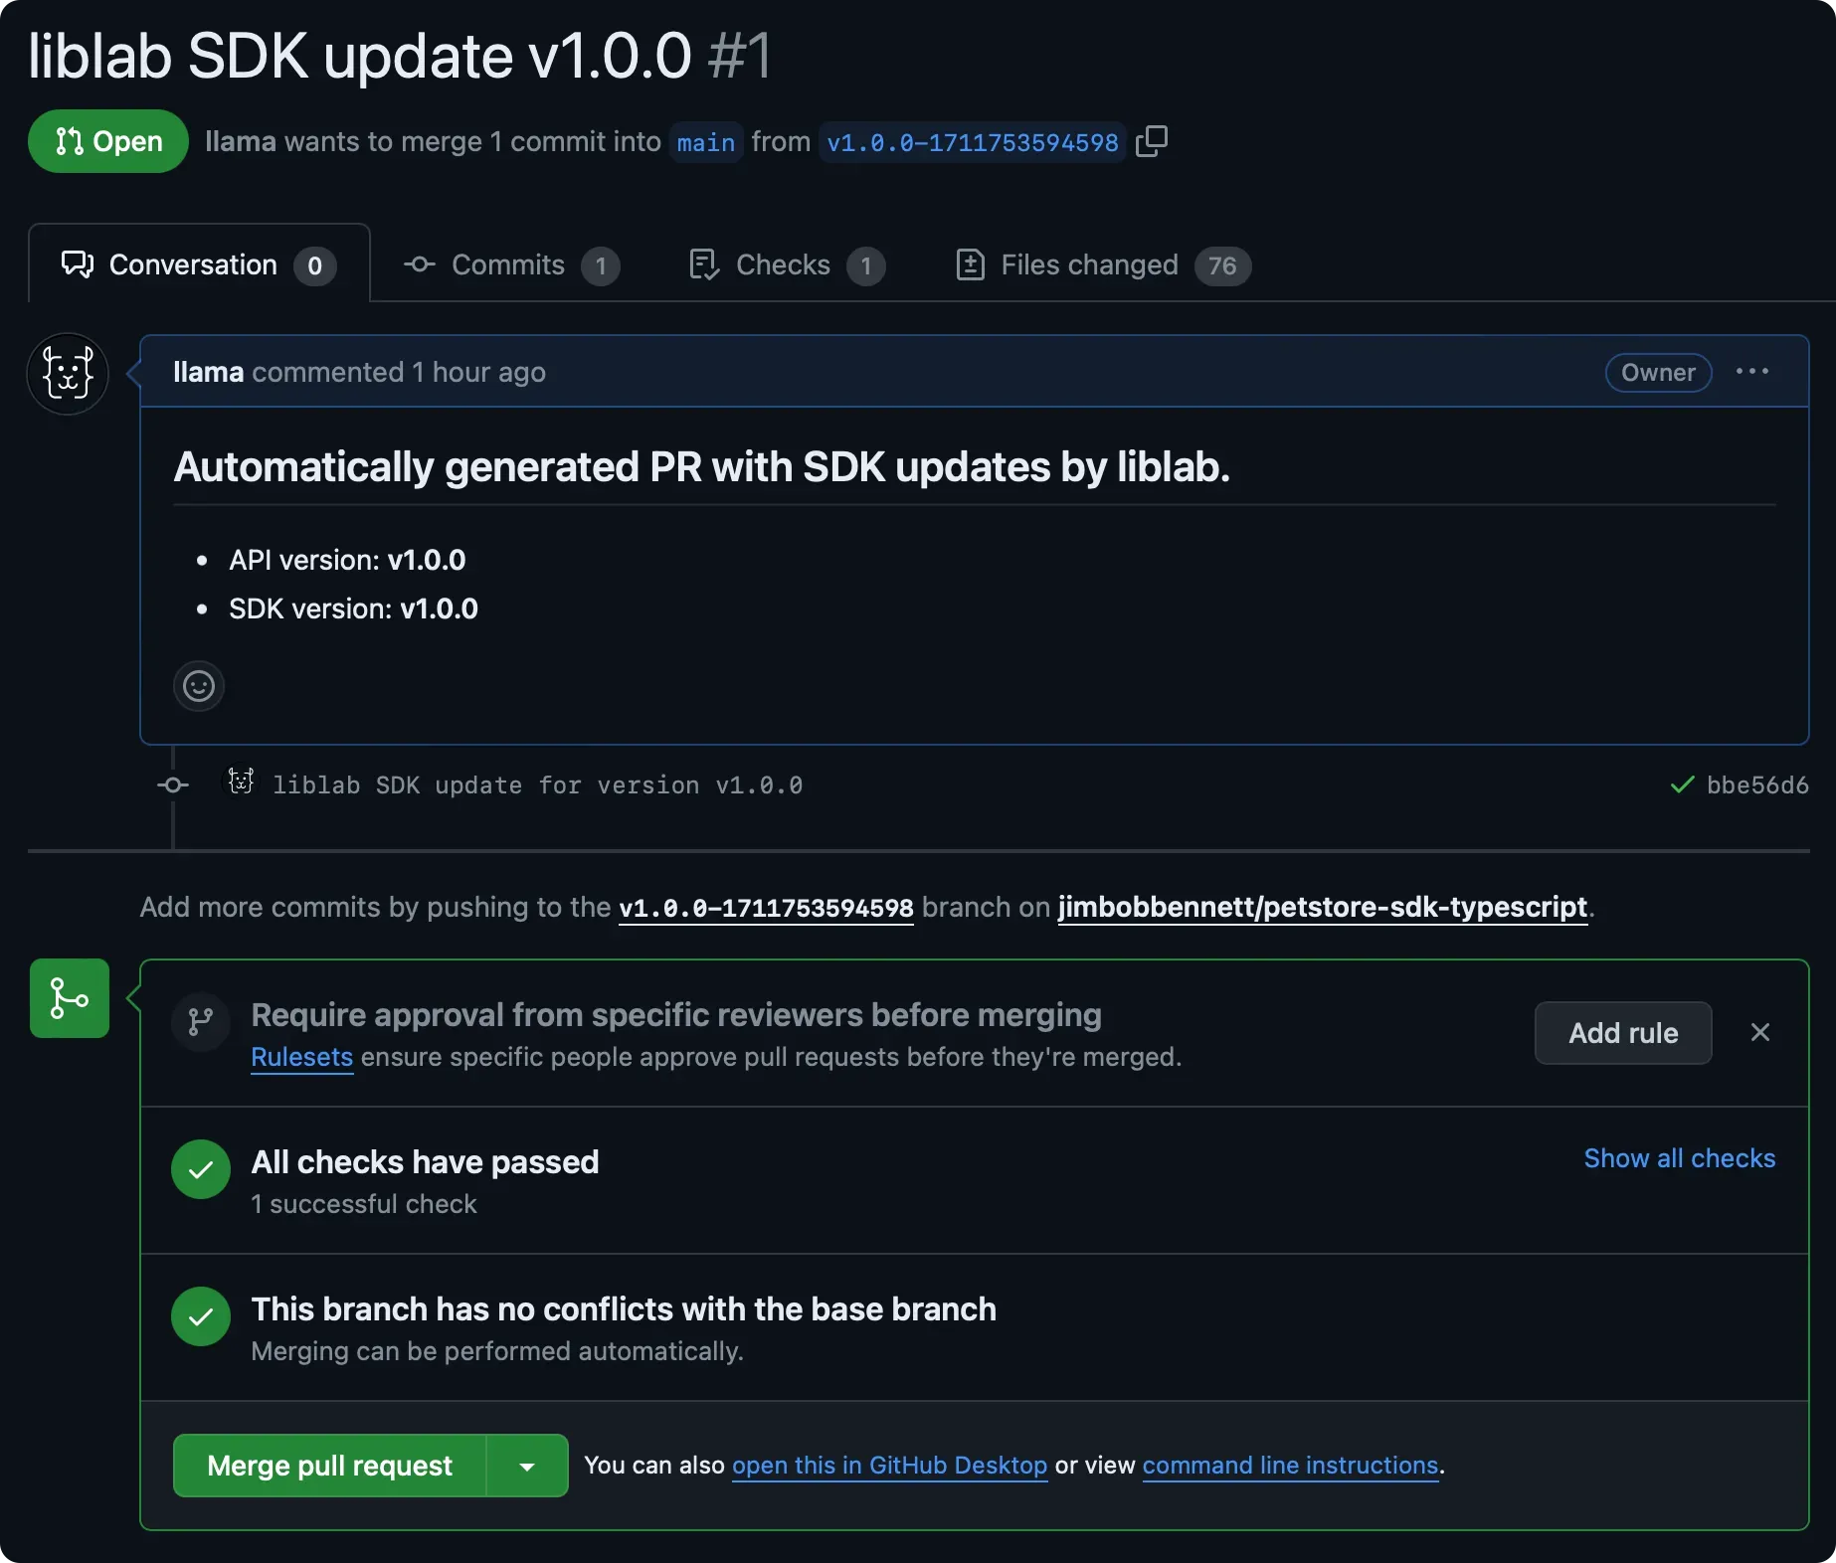Click 'Merging can be performed automatically.' text
The height and width of the screenshot is (1563, 1836).
497,1351
